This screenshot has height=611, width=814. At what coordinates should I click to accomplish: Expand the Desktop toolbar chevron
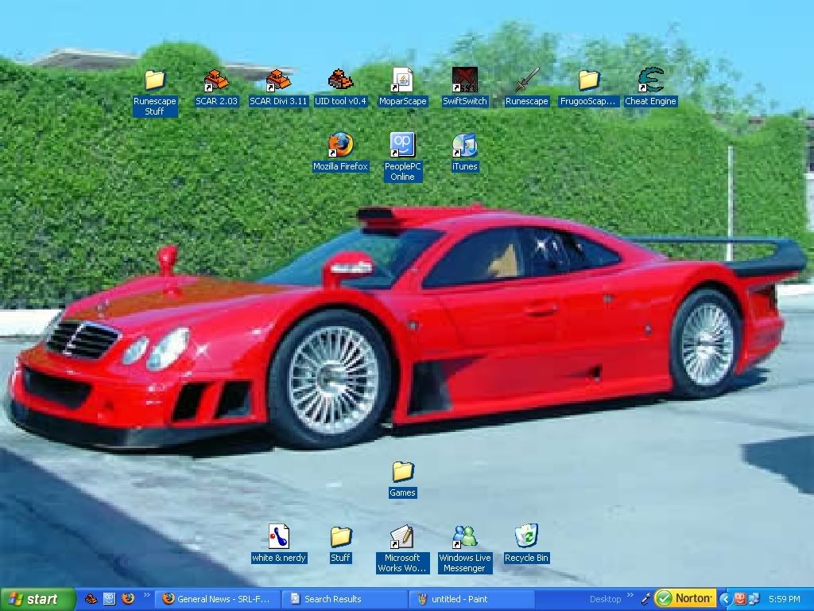click(x=630, y=596)
